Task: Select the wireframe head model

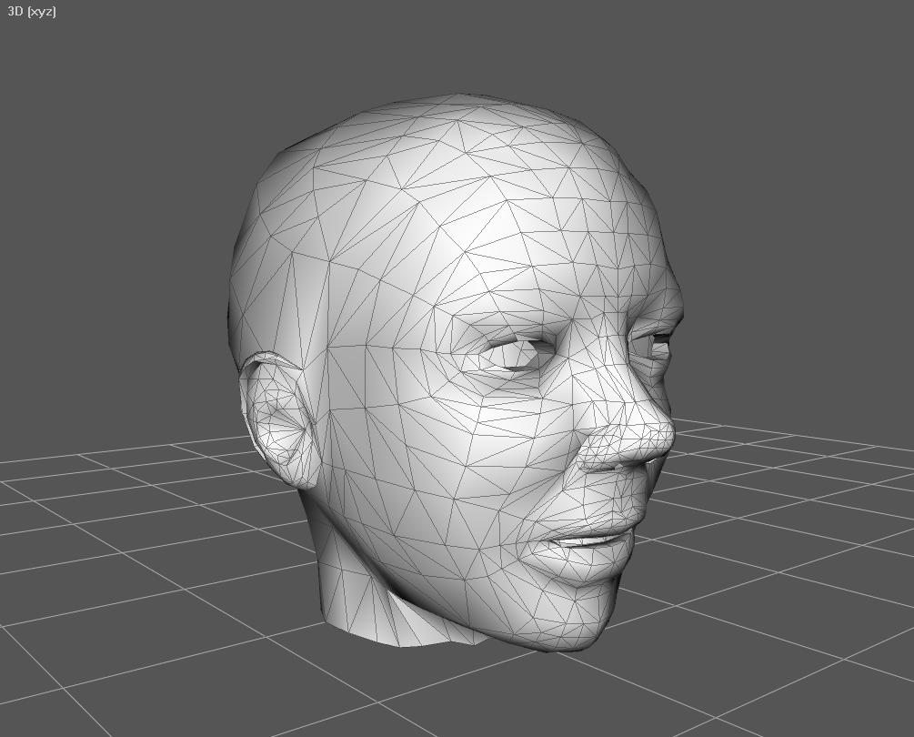Action: point(455,373)
